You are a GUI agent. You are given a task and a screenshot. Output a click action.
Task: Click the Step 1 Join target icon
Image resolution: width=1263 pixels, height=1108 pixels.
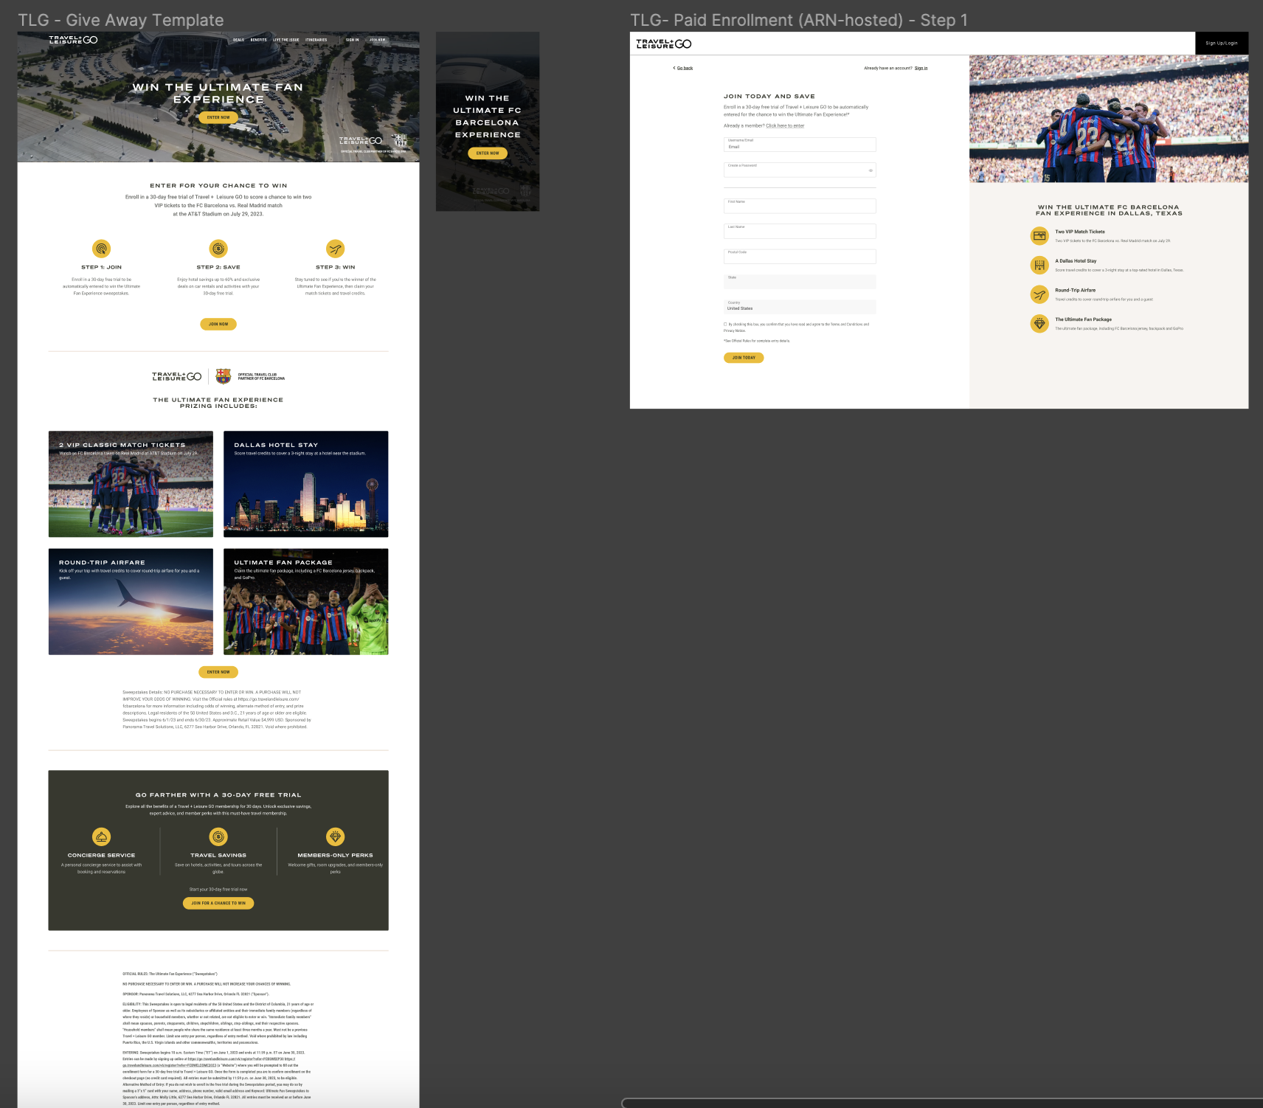[101, 249]
